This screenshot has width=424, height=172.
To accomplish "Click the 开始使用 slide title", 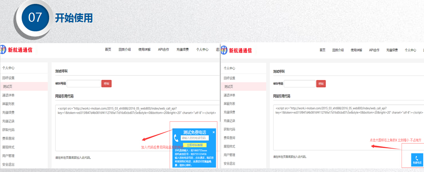I will point(74,18).
